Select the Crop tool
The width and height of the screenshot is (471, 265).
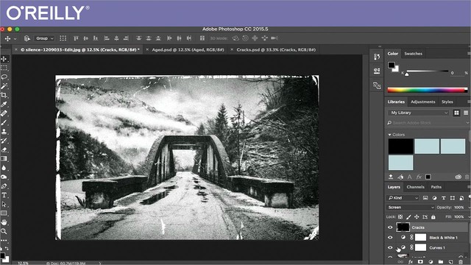point(4,95)
